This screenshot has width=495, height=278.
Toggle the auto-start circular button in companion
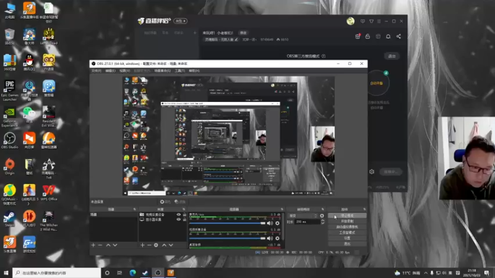point(377,83)
